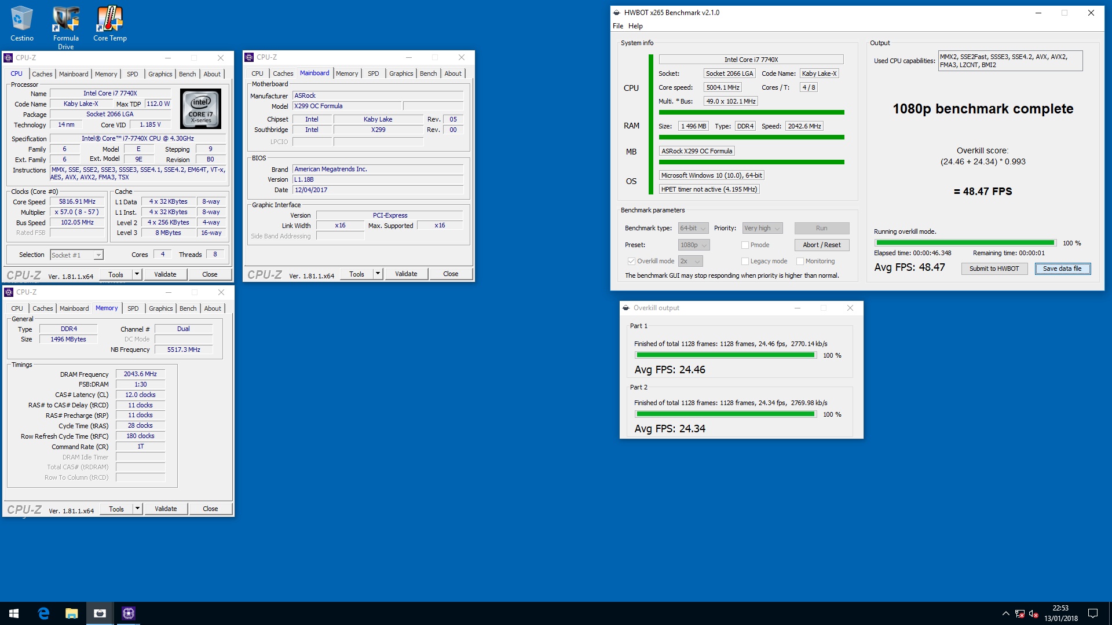
Task: Toggle the Overkill mode checkbox
Action: [x=631, y=261]
